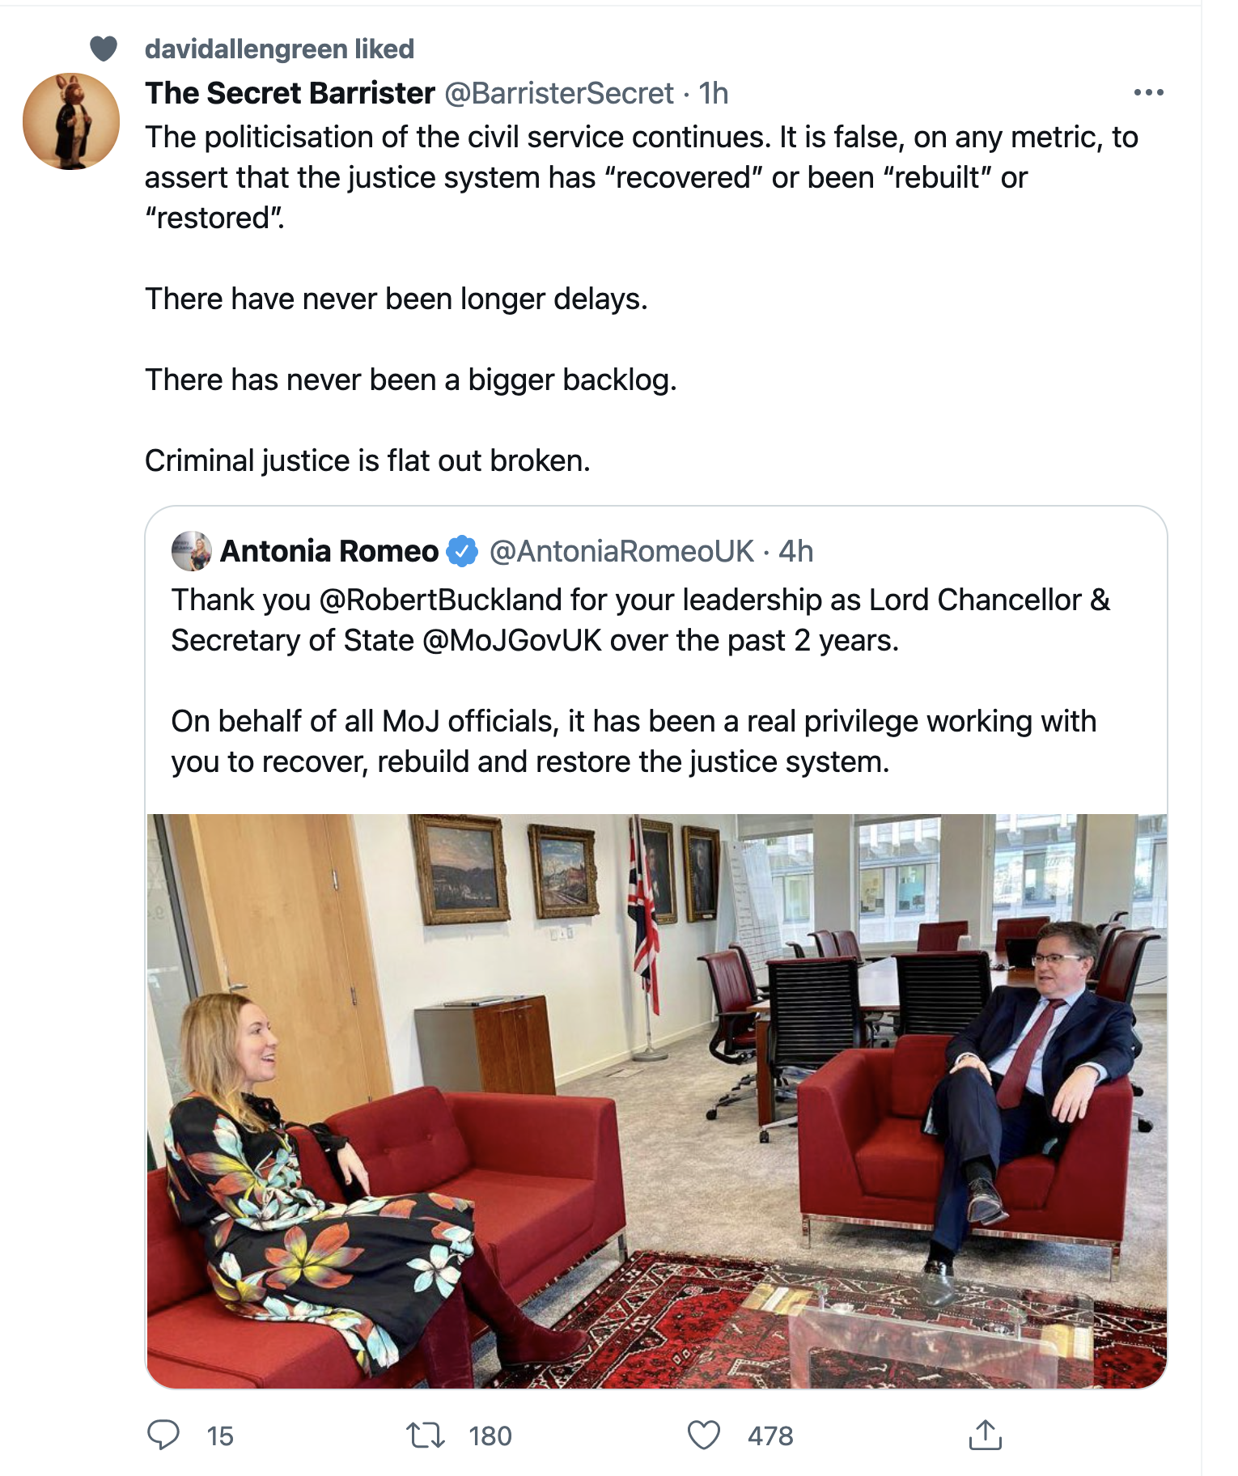The width and height of the screenshot is (1238, 1476).
Task: Open the @MoJGovUK mention
Action: coord(512,640)
